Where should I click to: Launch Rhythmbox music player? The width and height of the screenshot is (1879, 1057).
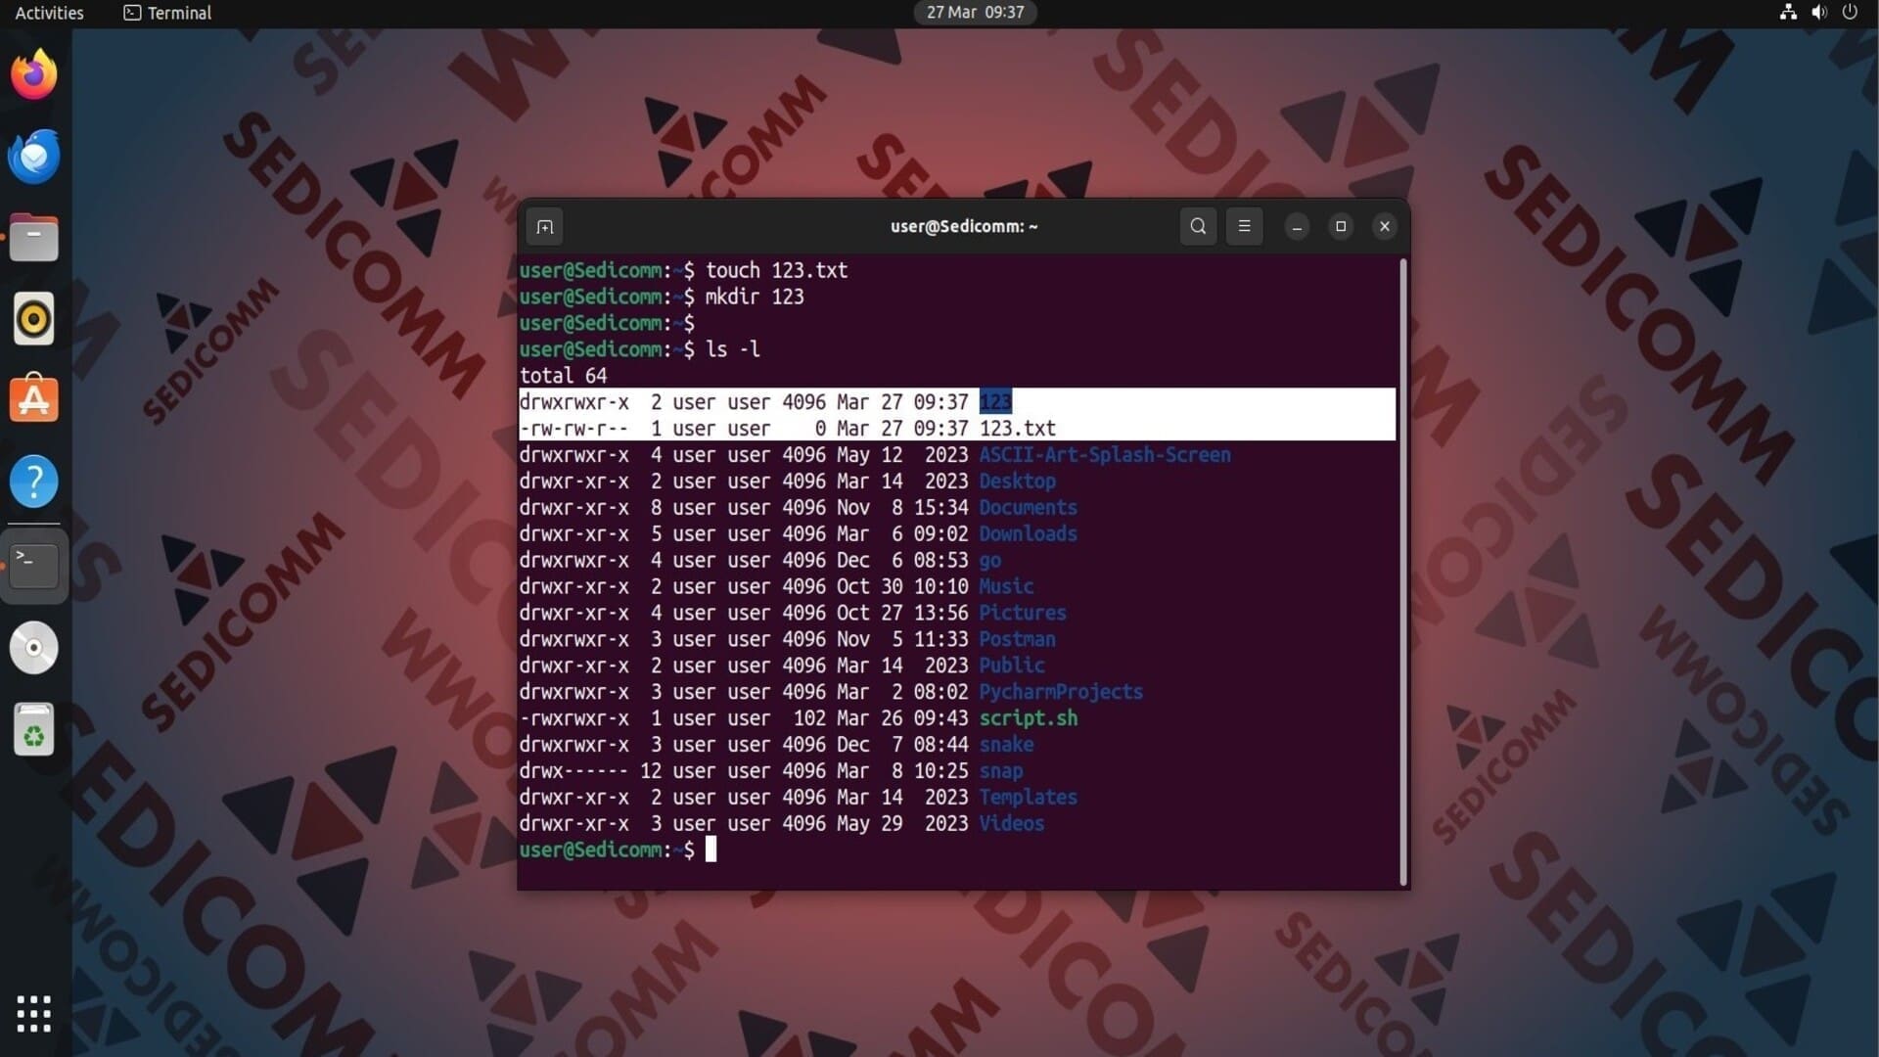pos(34,319)
